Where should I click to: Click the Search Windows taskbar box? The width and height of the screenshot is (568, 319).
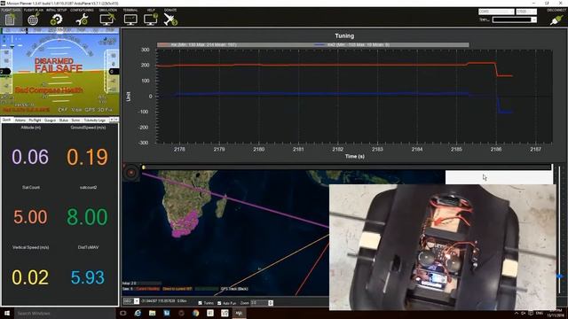(65, 313)
